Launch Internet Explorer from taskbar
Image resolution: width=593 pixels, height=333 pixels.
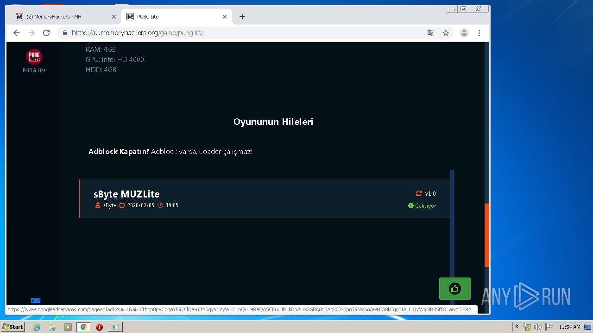[x=37, y=327]
